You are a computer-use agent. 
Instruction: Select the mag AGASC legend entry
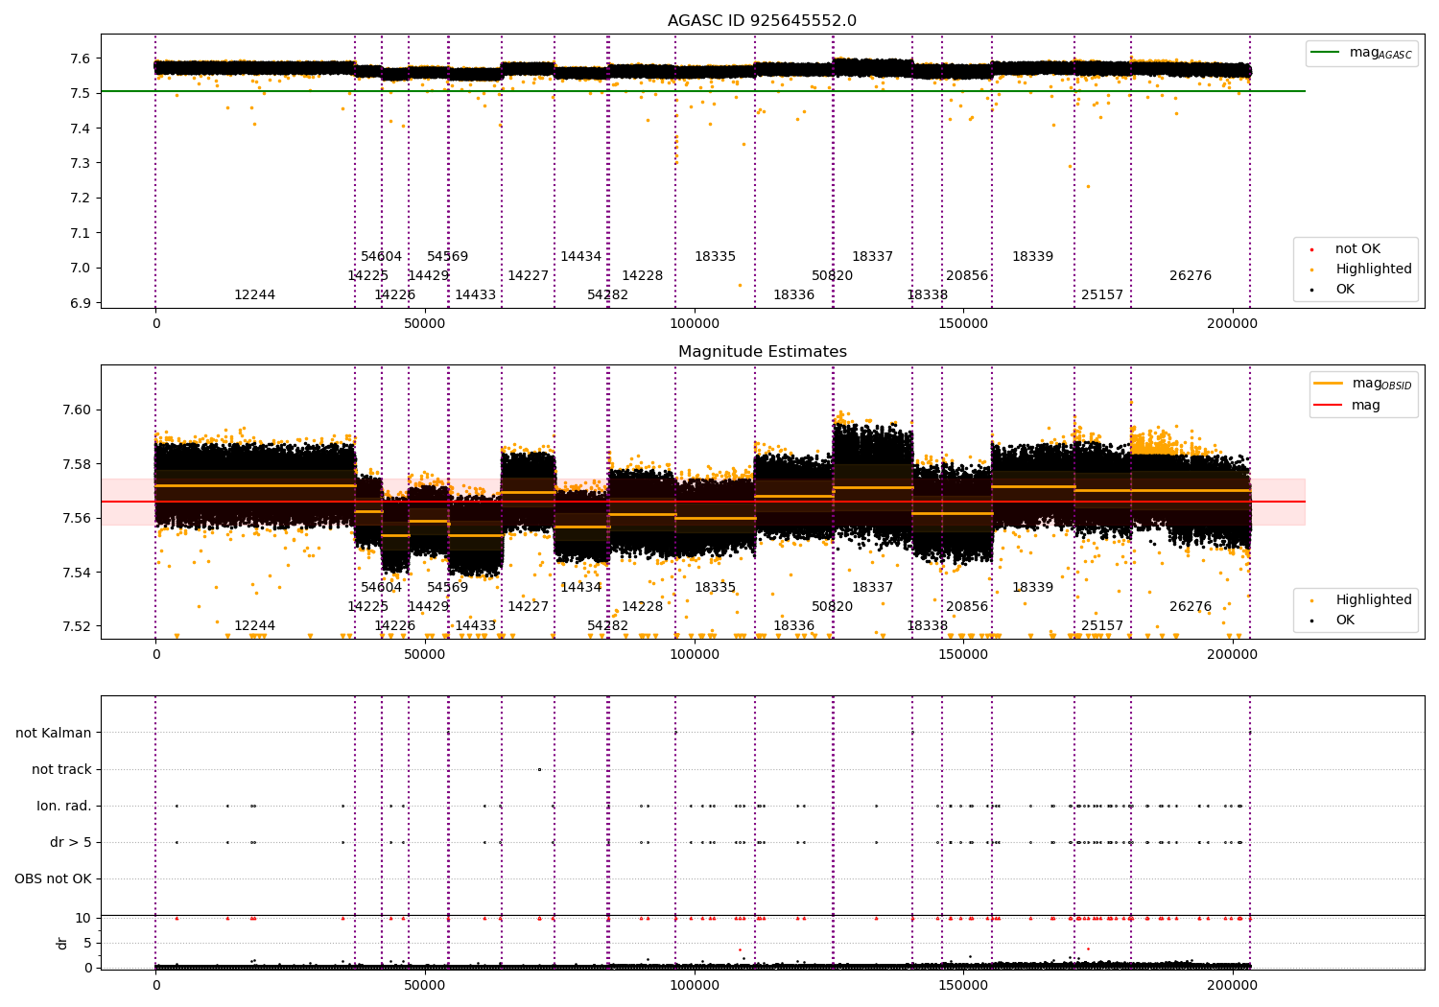point(1361,53)
